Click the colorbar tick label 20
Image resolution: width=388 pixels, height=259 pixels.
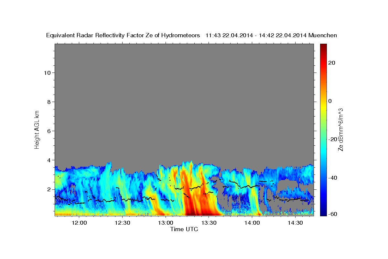click(332, 63)
